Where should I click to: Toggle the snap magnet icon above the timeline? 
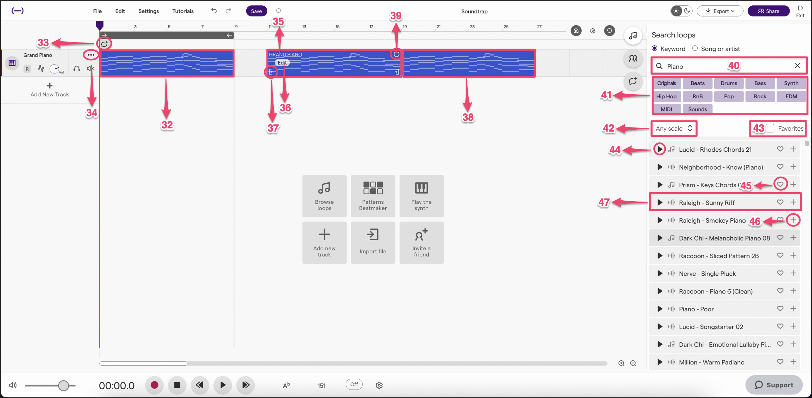(576, 31)
